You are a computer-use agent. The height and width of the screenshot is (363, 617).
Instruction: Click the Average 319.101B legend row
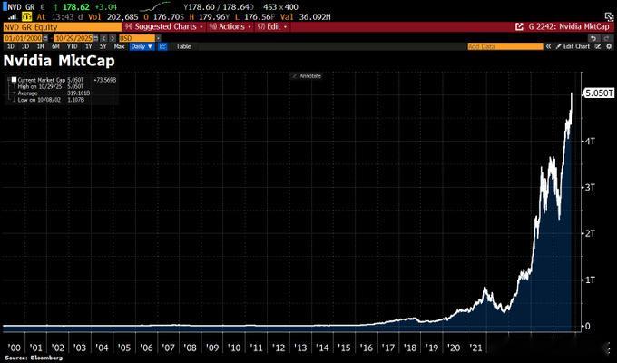(x=51, y=93)
